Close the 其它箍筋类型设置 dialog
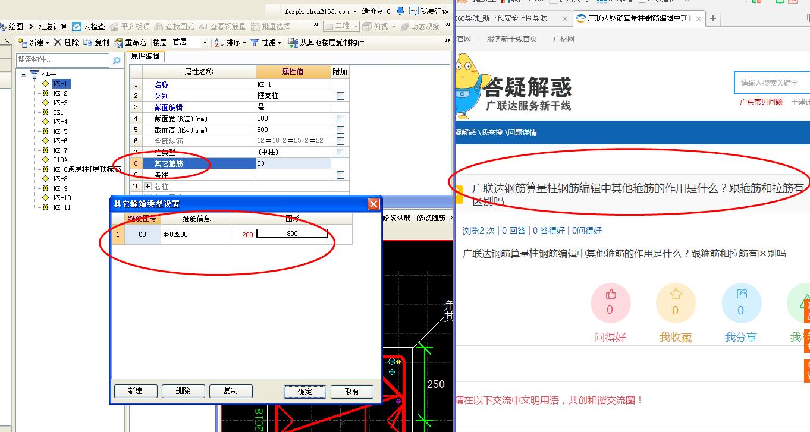The width and height of the screenshot is (810, 432). [x=373, y=204]
